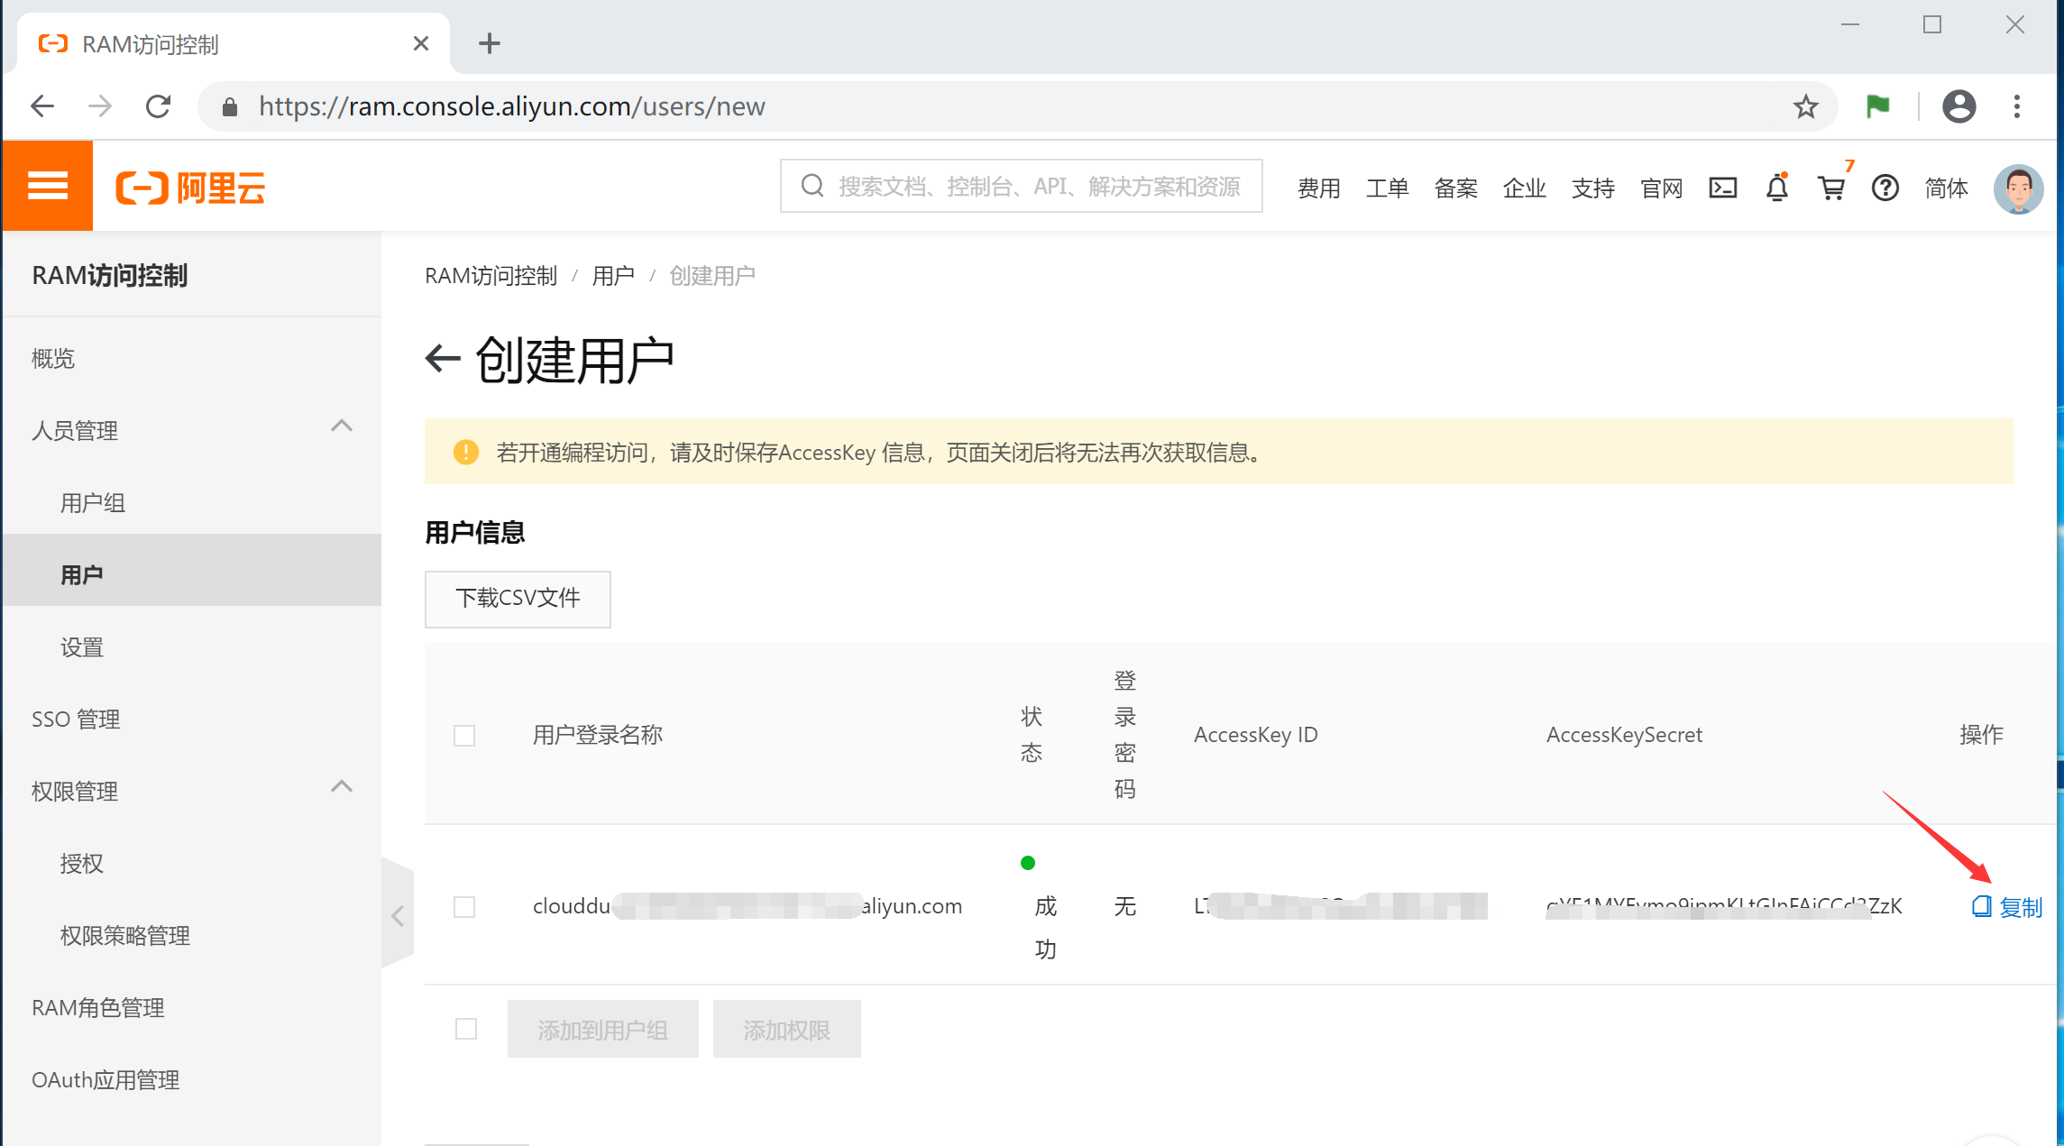Click 下载CSV文件 button

coord(518,599)
